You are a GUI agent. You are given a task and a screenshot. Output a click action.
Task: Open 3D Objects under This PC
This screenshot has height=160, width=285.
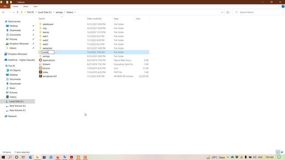click(15, 70)
